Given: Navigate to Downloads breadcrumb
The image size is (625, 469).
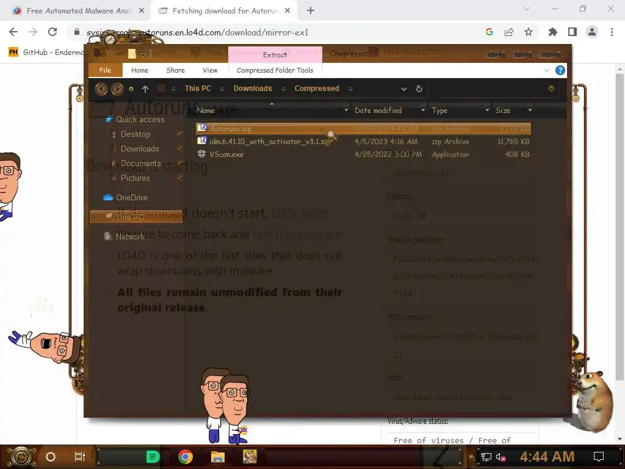Looking at the screenshot, I should click(253, 89).
